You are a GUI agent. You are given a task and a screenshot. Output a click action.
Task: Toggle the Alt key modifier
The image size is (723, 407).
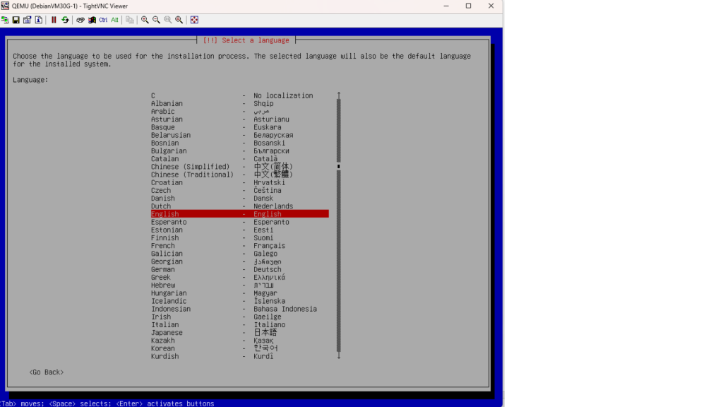[x=114, y=20]
